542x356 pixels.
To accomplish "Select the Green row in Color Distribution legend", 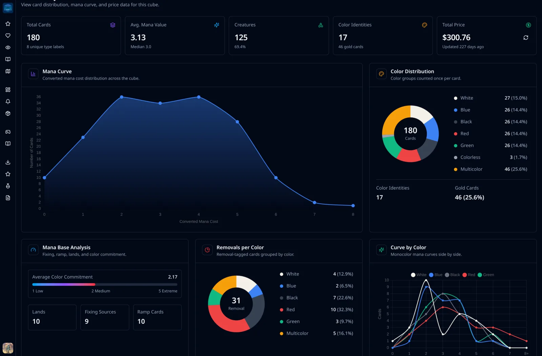I will click(491, 145).
